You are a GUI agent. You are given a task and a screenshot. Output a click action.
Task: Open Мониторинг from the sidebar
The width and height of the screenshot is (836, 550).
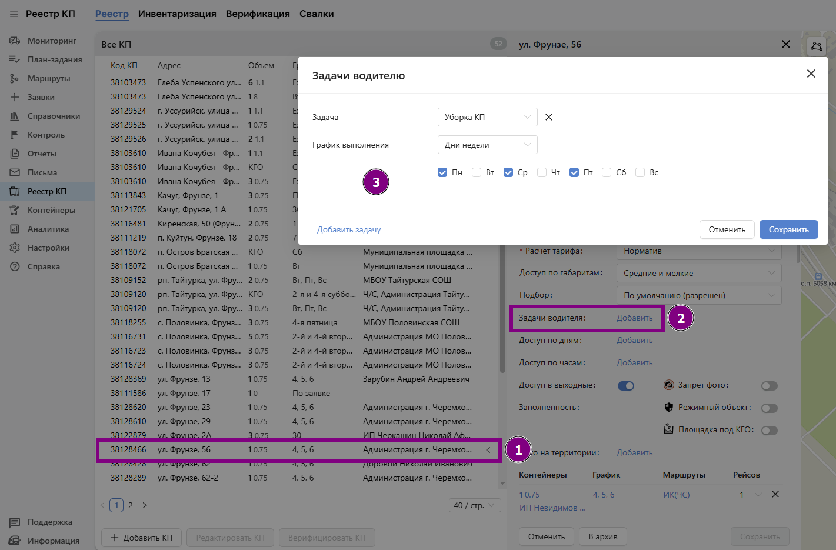click(x=52, y=41)
